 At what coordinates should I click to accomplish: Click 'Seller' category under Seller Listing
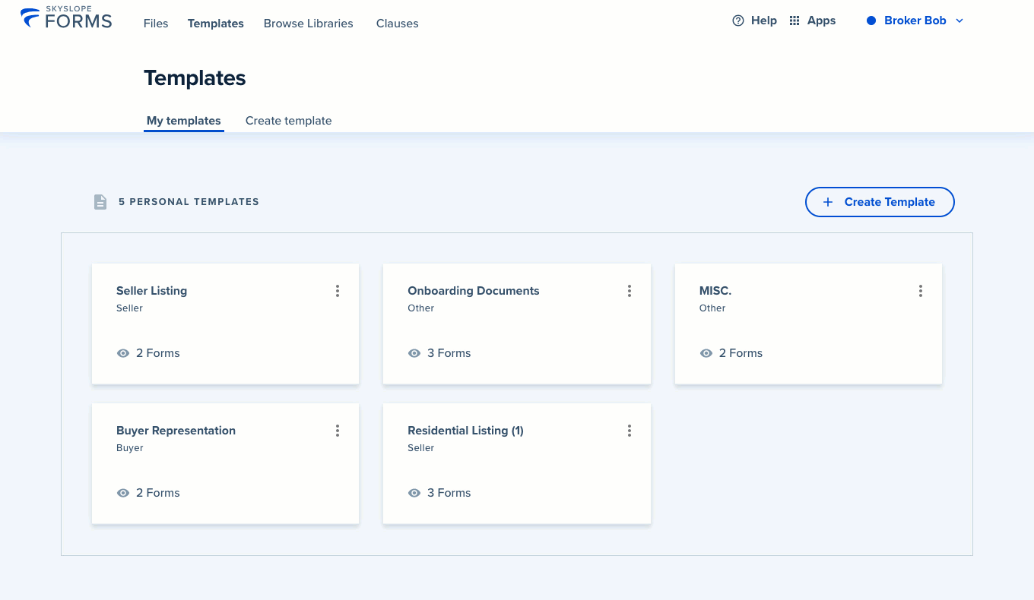[x=129, y=308]
